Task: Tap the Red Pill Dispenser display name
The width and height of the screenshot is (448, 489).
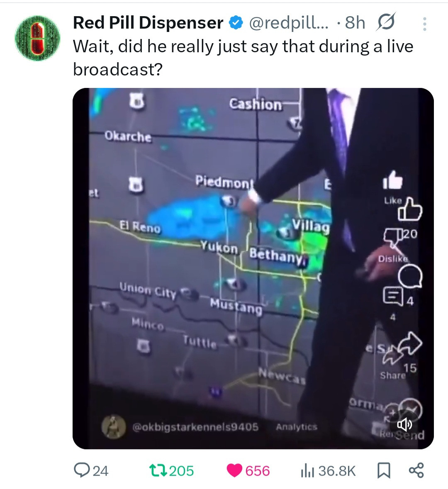Action: (148, 23)
